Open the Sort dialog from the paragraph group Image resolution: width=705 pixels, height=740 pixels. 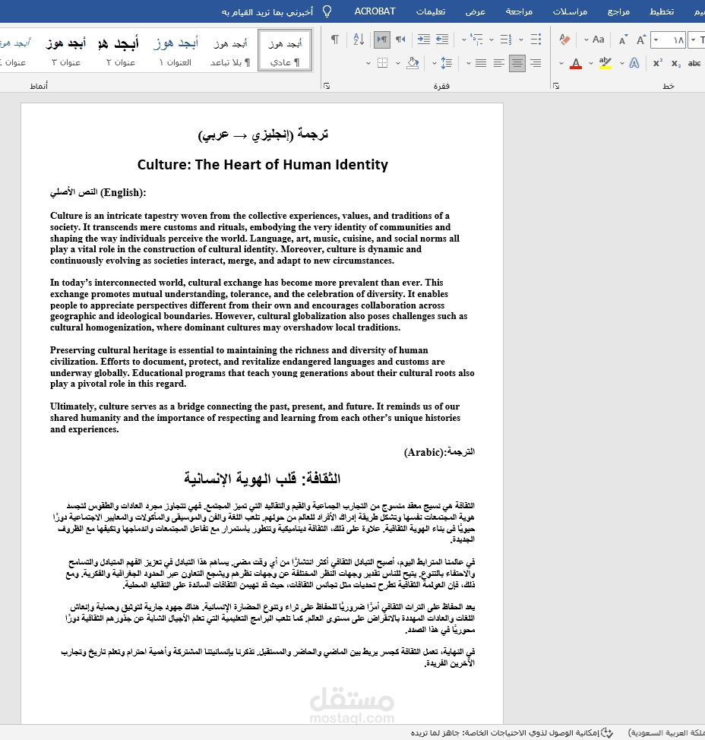click(359, 40)
